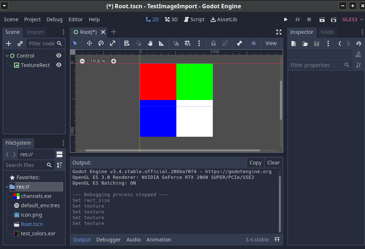Run the project with the Play button
This screenshot has height=249, width=365.
click(286, 19)
